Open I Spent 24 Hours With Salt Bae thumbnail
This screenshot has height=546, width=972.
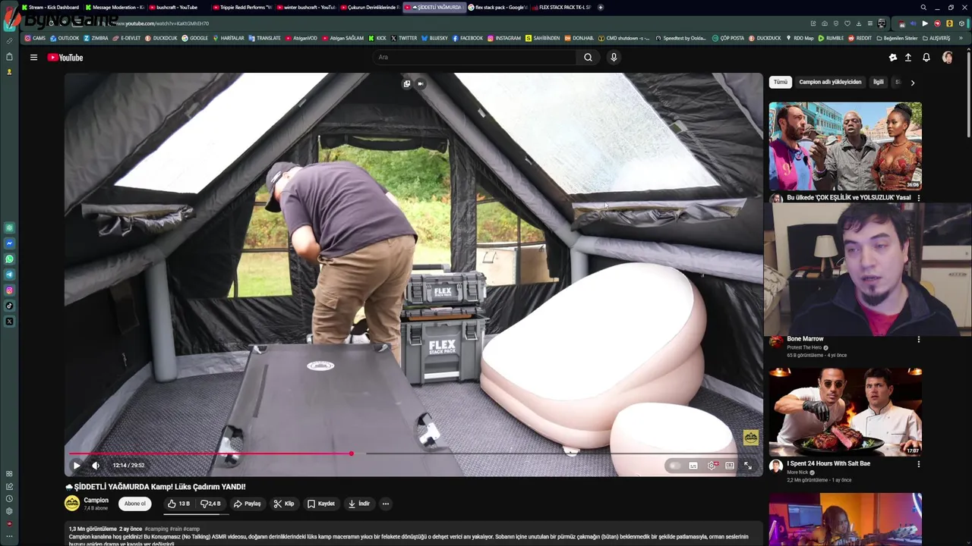[x=845, y=412]
